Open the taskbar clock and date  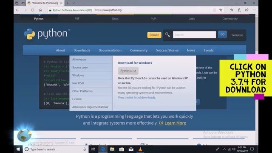tap(242, 149)
